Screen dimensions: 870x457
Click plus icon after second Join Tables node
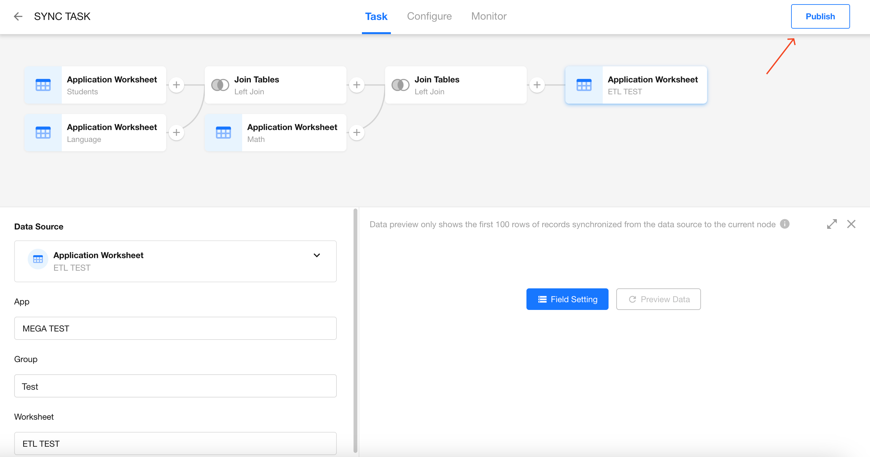537,85
